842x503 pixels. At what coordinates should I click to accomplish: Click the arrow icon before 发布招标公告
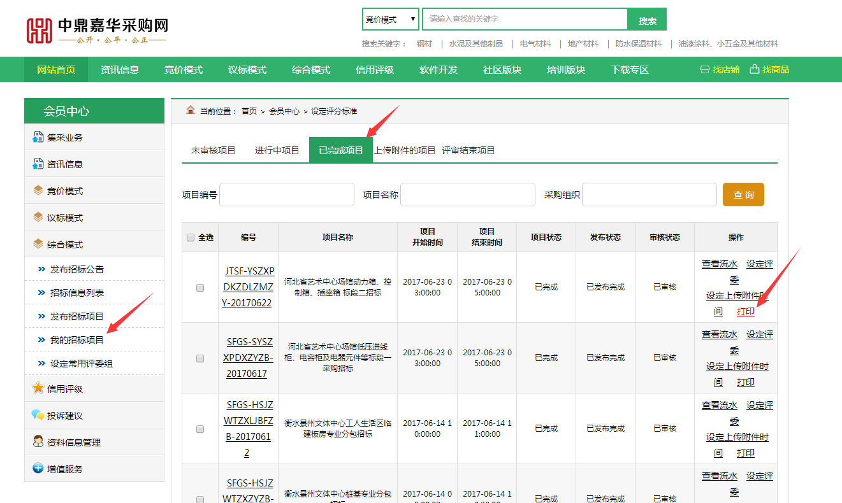(41, 269)
